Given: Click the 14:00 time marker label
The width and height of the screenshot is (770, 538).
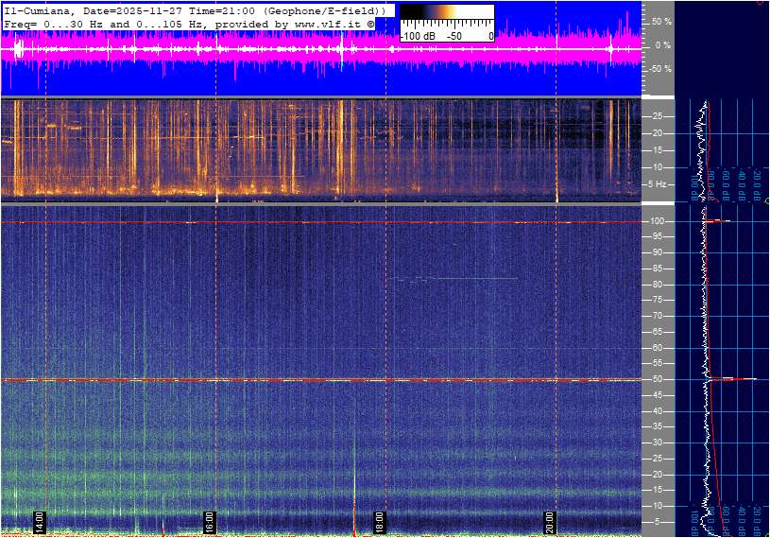Looking at the screenshot, I should click(40, 522).
